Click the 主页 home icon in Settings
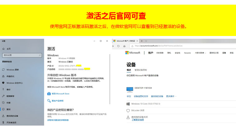 (x=3, y=49)
